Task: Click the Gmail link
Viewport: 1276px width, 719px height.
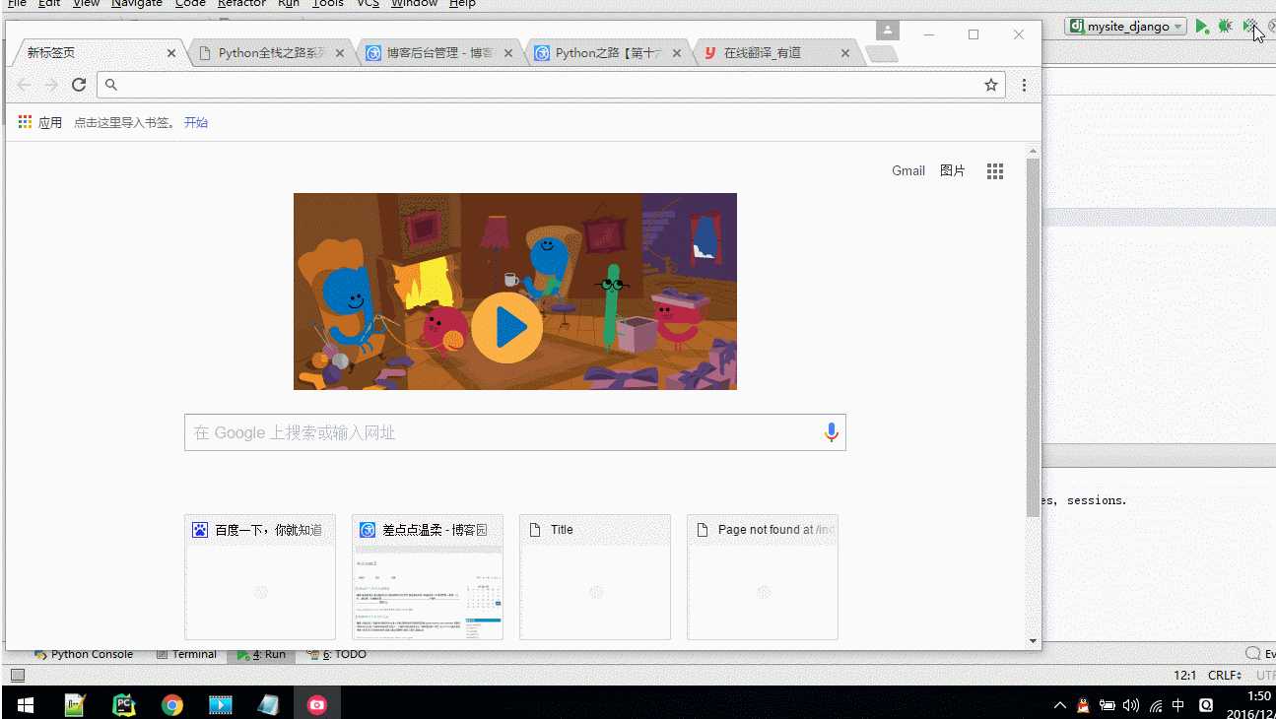Action: point(908,170)
